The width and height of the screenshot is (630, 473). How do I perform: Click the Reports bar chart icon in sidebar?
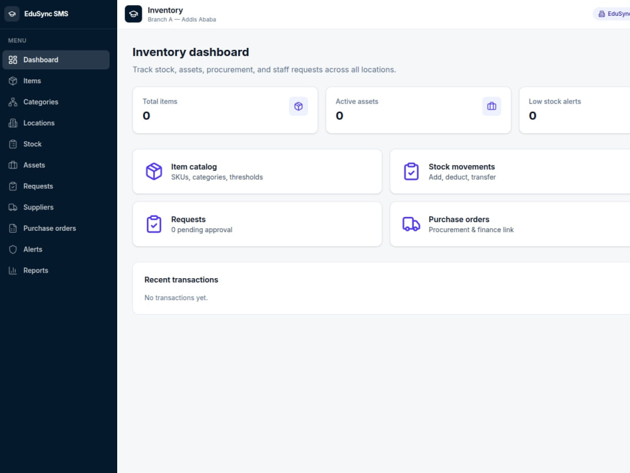(x=13, y=271)
